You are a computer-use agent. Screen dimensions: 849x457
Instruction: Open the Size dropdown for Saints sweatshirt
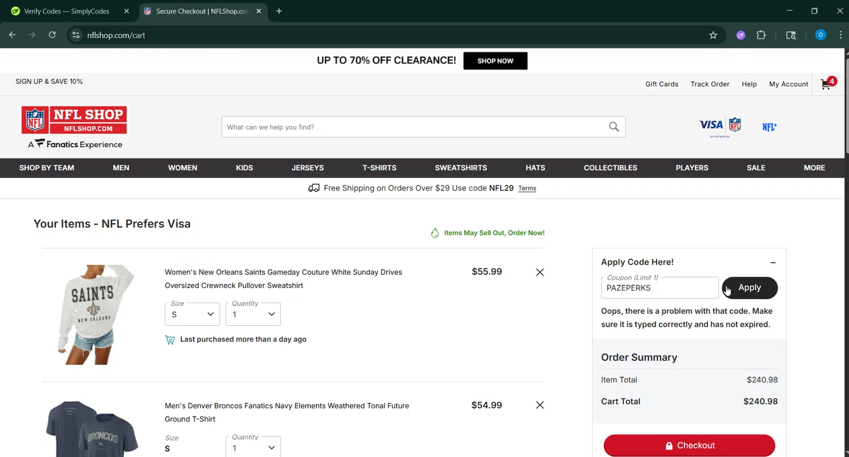pos(192,314)
